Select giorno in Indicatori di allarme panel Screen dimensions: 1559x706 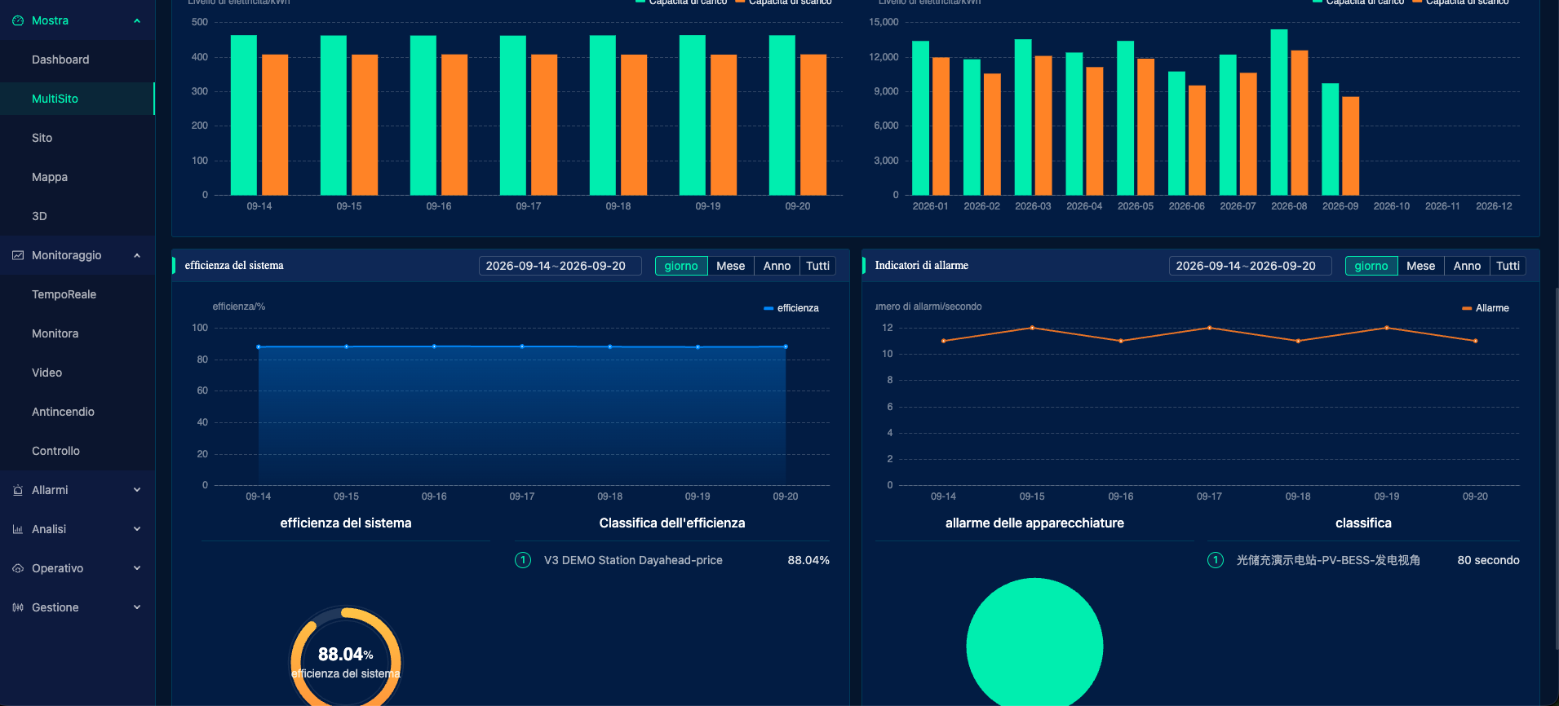point(1371,266)
